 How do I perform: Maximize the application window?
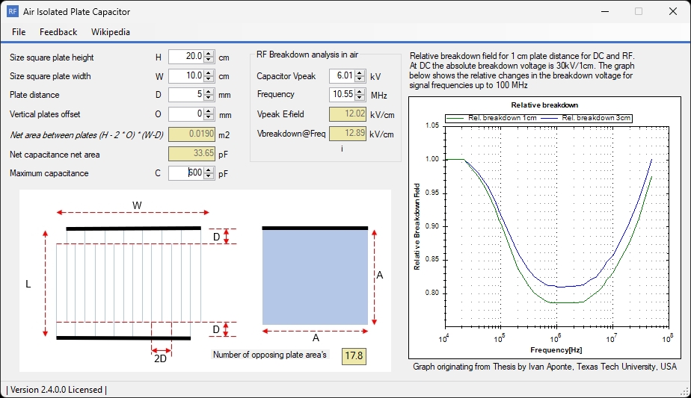coord(639,11)
